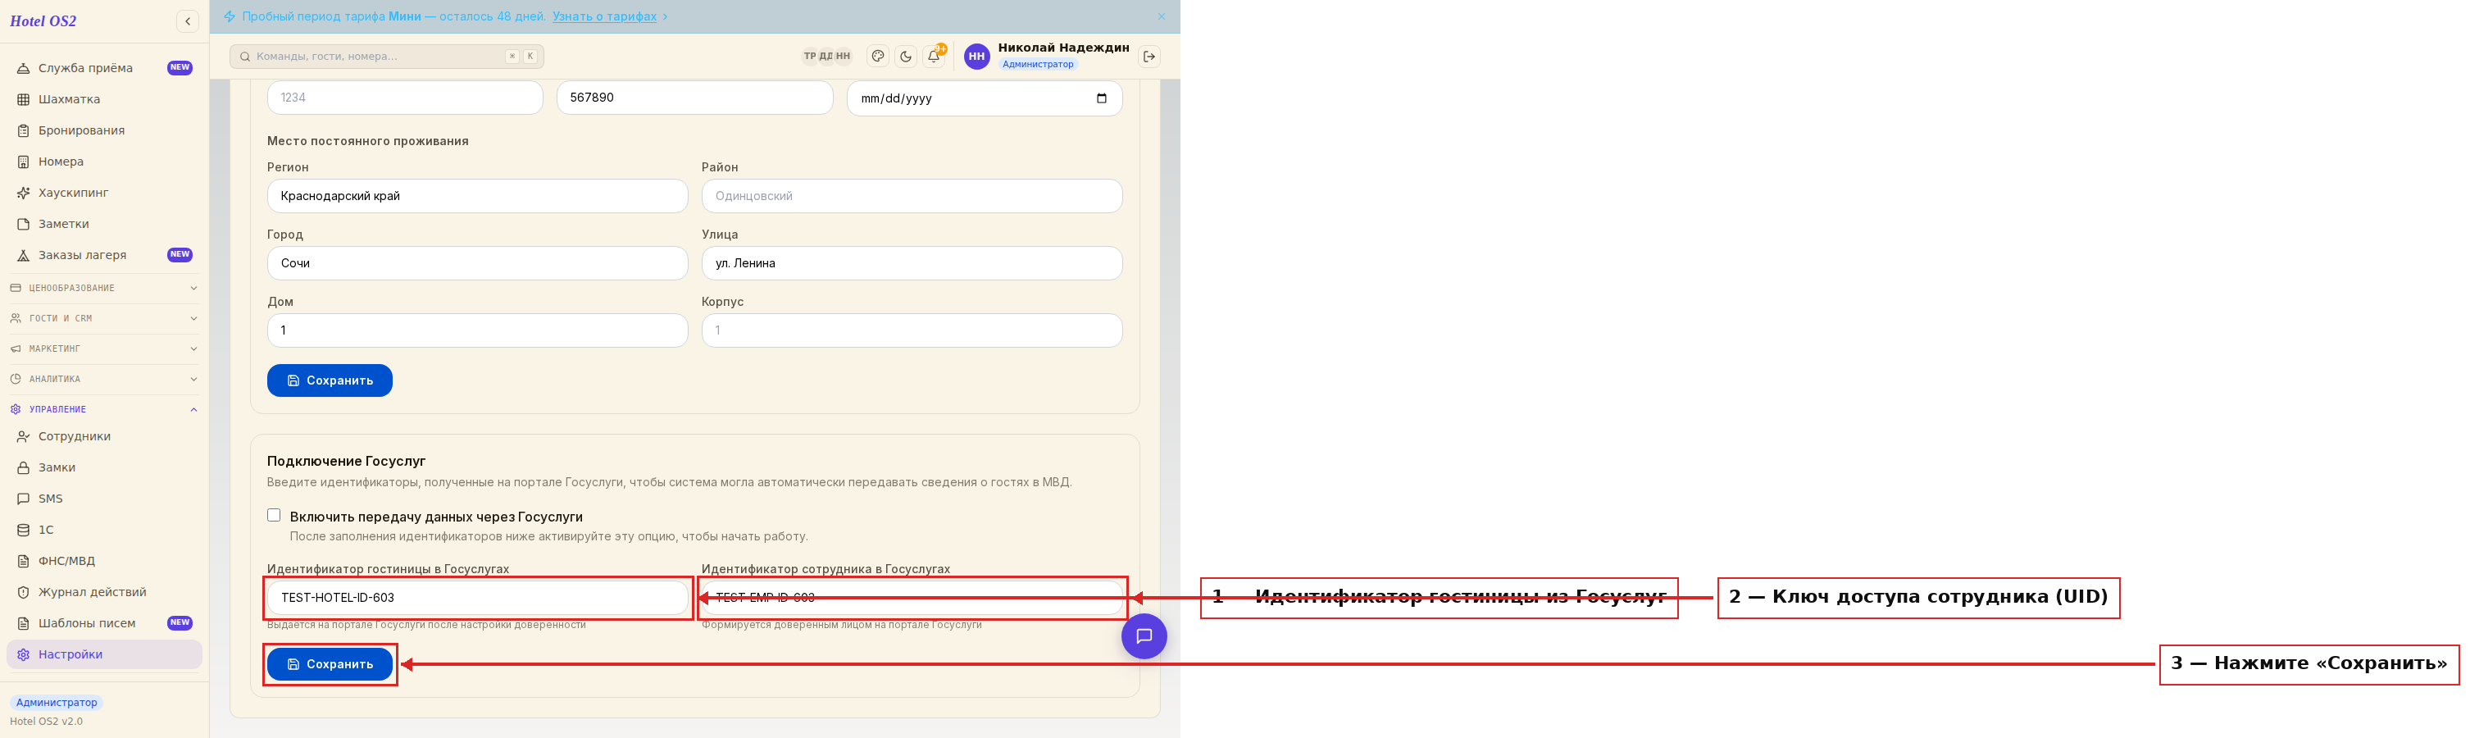
Task: Click the ТР online-user avatar
Action: pyautogui.click(x=809, y=57)
